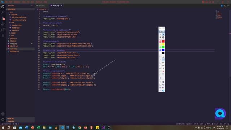Expand the model folder in Explorer

(x=13, y=33)
